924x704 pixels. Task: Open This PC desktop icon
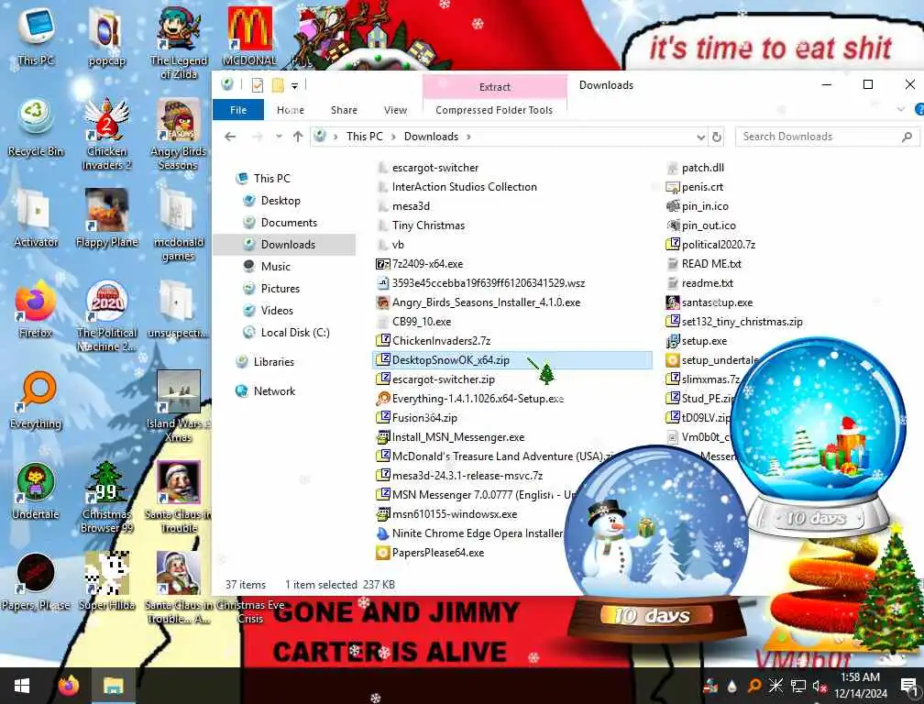[36, 36]
